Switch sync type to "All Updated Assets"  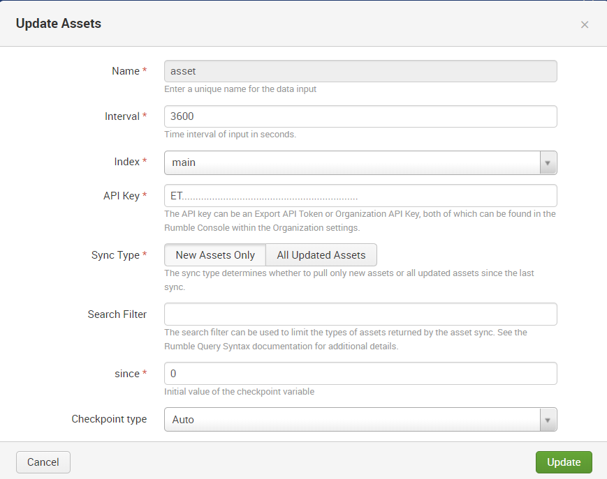(x=321, y=254)
